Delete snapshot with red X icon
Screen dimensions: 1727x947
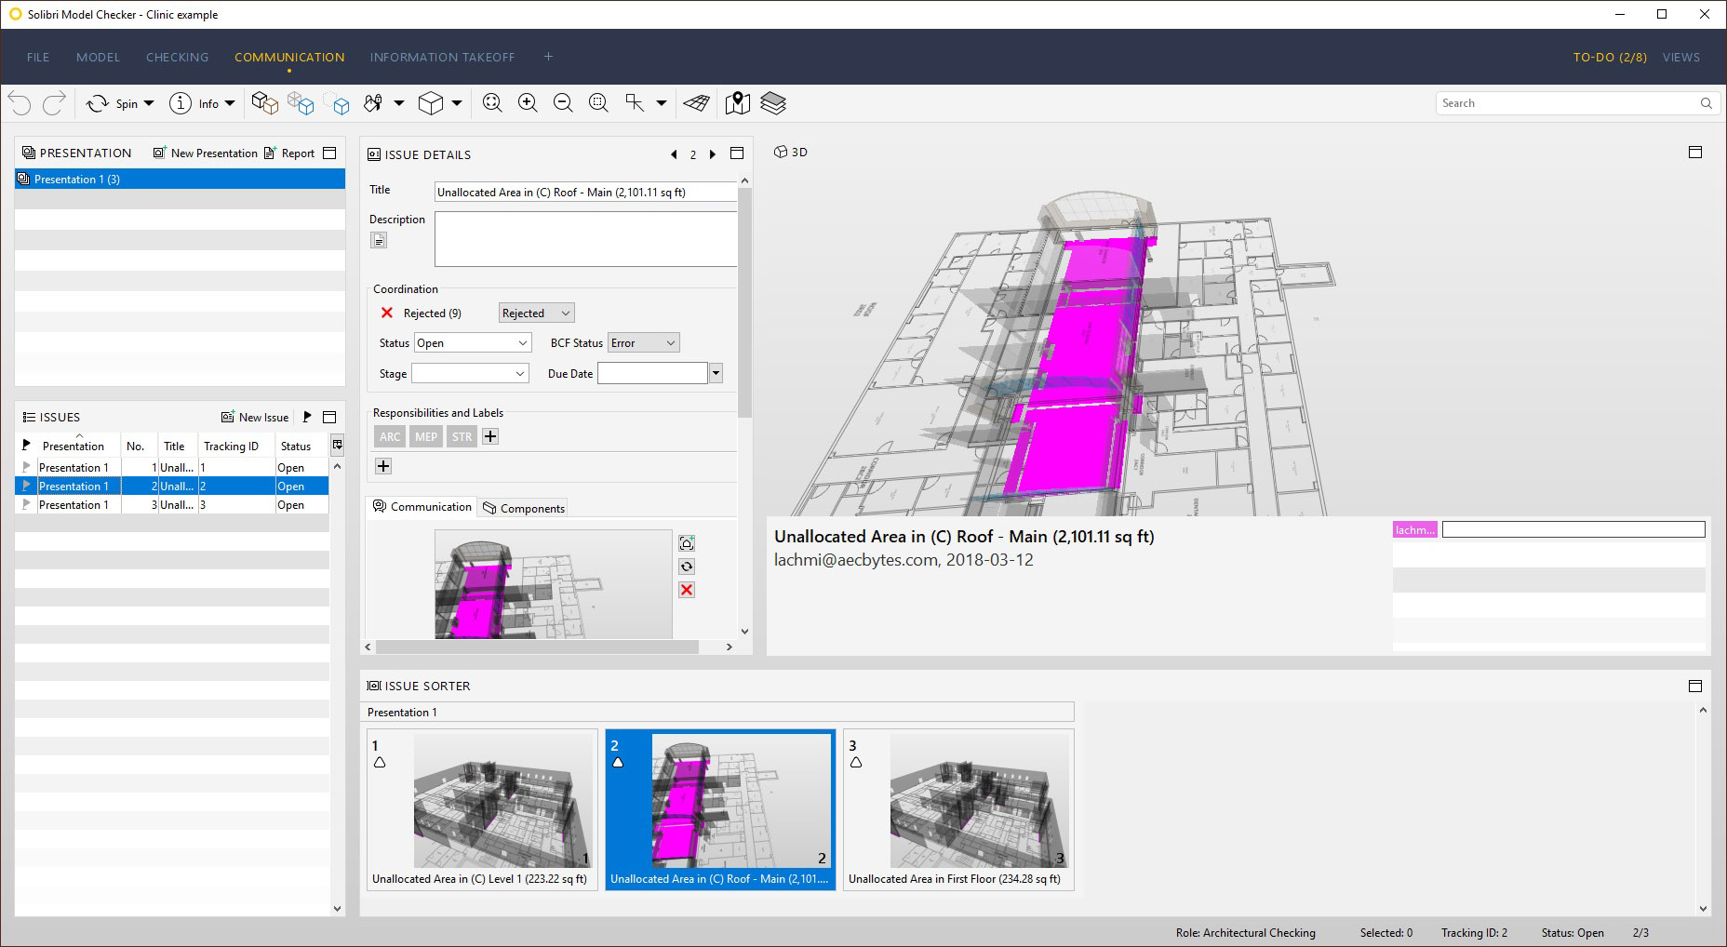pyautogui.click(x=687, y=590)
